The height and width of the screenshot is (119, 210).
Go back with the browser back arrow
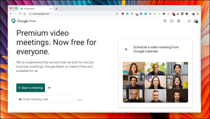tap(11, 14)
